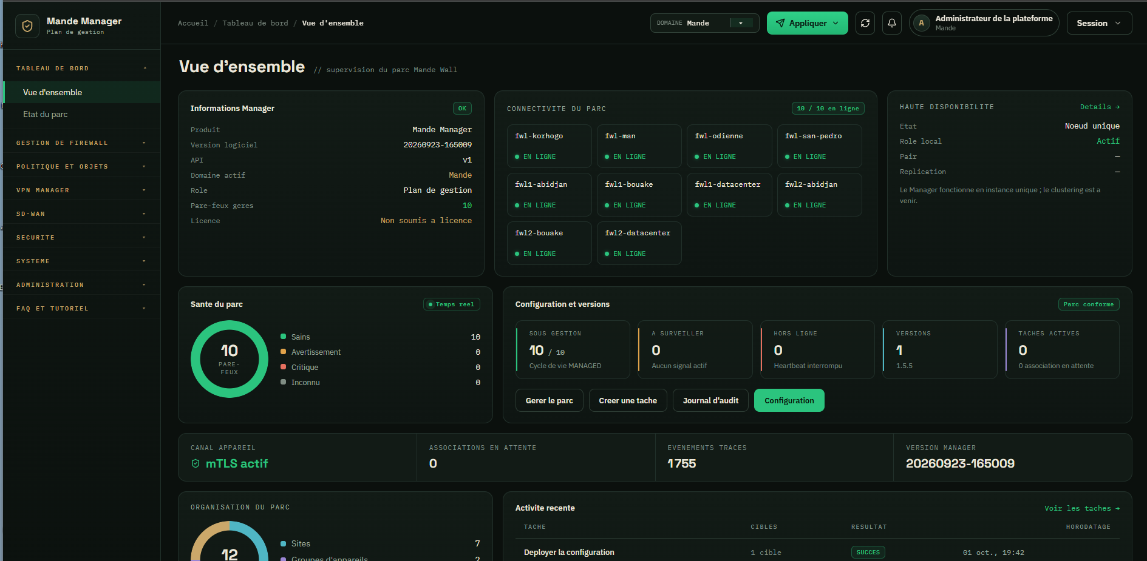The image size is (1147, 561).
Task: Open the fwl1-datacenter card
Action: (x=729, y=195)
